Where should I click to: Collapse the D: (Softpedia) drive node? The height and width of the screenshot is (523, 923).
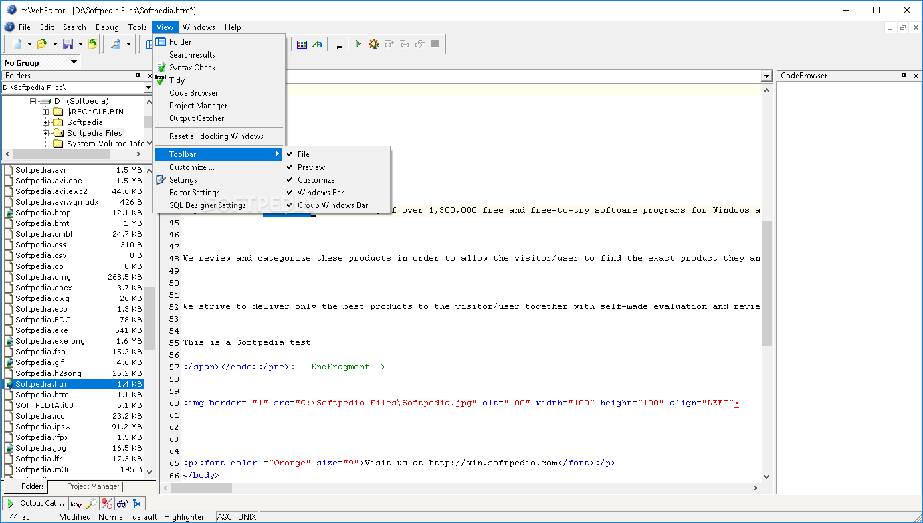[33, 101]
